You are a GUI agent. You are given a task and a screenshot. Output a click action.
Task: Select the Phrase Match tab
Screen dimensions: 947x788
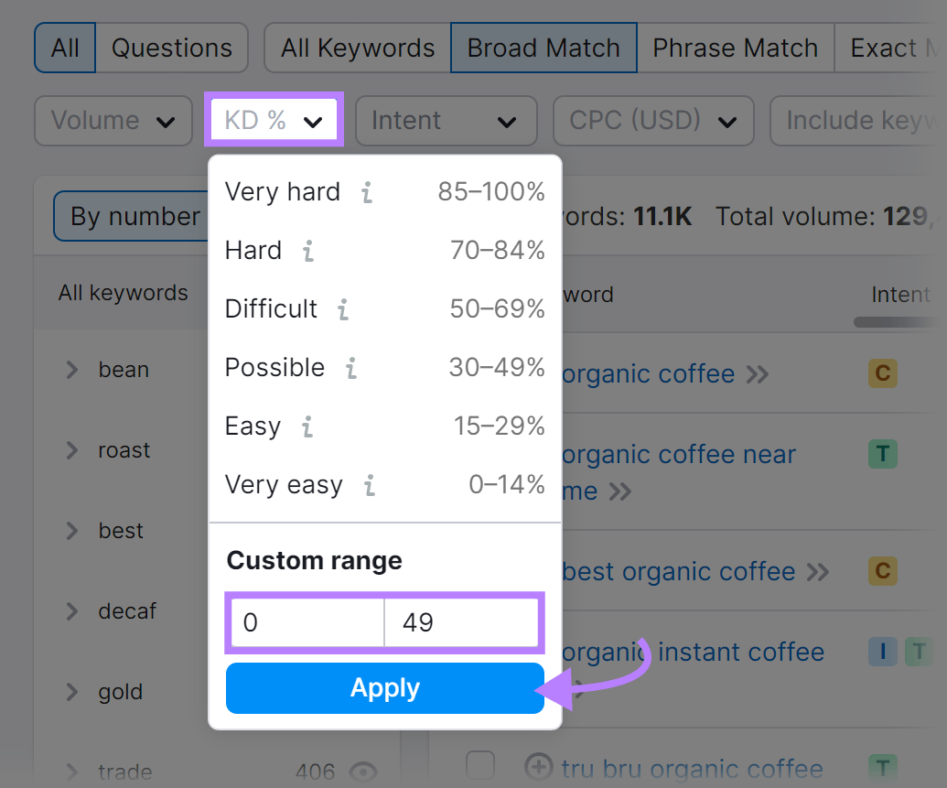[735, 48]
